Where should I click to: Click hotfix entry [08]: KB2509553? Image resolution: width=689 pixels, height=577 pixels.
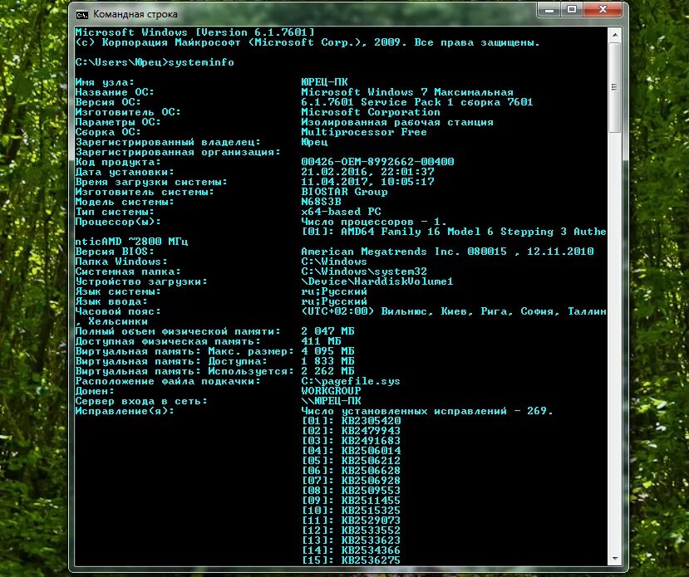point(351,491)
